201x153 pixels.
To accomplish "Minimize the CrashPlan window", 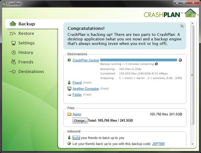I will 177,3.
